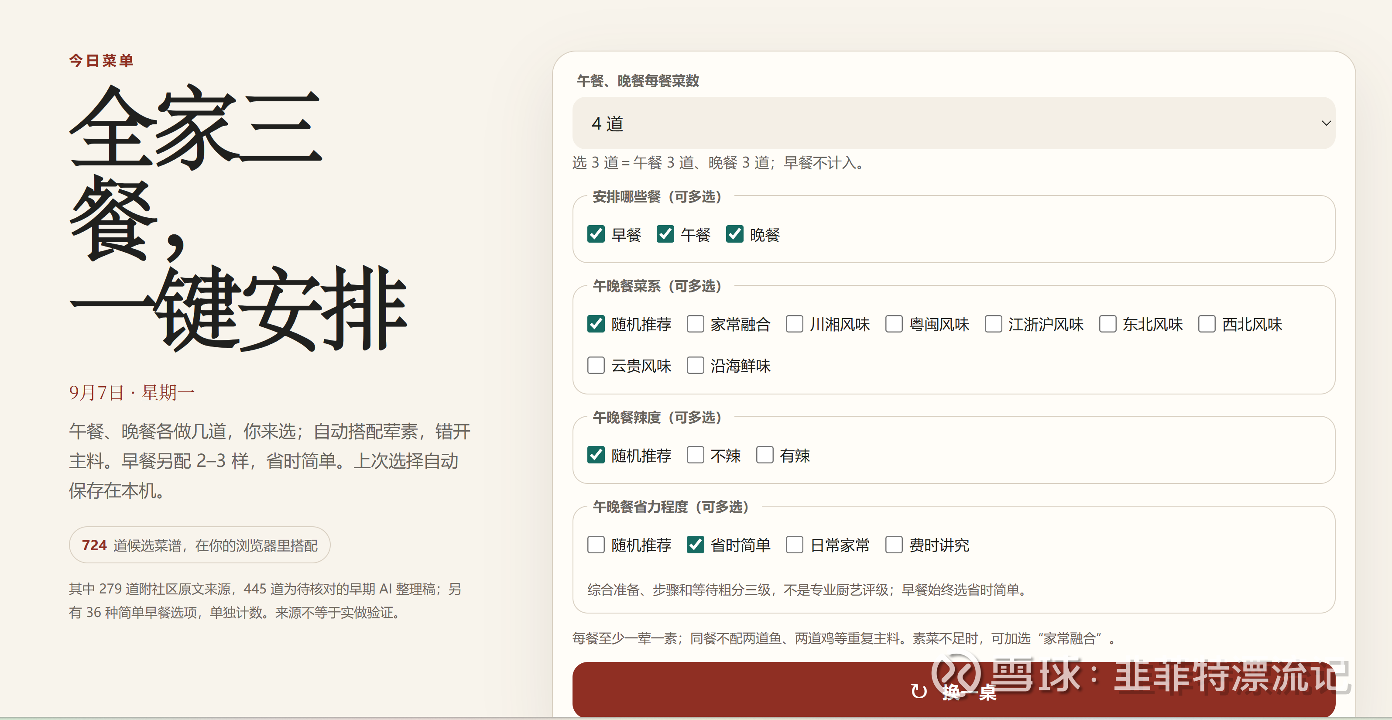1392x720 pixels.
Task: Uncheck 随机推荐 under 午晚餐菜系
Action: [596, 324]
